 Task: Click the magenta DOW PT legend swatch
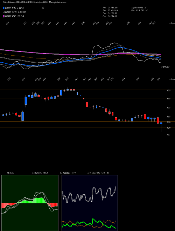pos(4,16)
